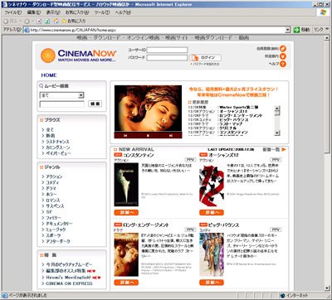Click update history list scroll-down arrow

[x=277, y=133]
